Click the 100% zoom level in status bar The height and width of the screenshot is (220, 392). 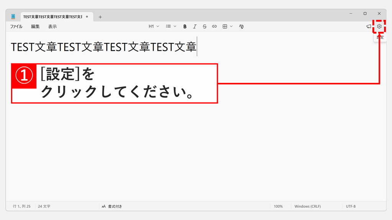click(278, 206)
